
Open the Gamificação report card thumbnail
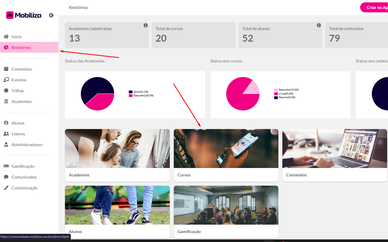(226, 205)
